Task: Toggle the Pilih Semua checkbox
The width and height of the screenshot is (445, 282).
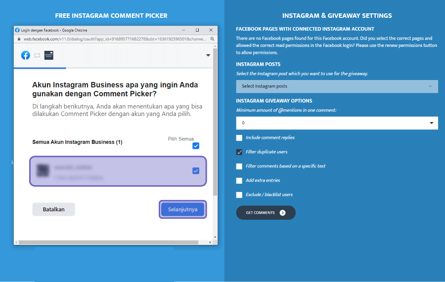Action: pos(196,146)
